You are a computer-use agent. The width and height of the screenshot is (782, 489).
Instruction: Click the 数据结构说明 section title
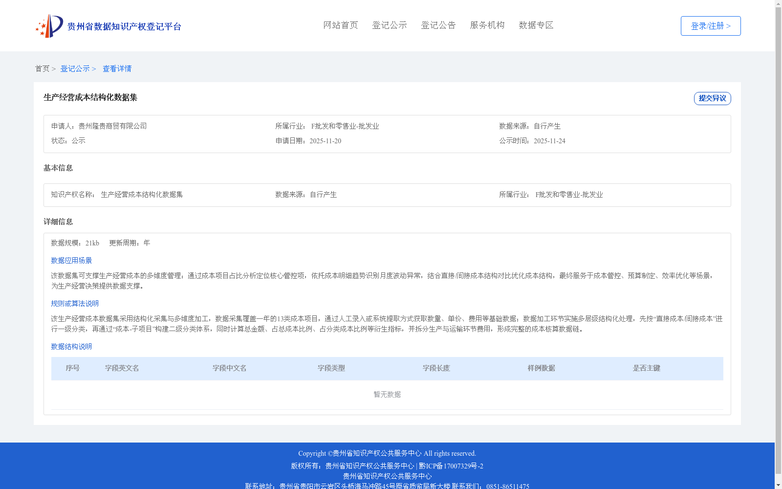(71, 347)
